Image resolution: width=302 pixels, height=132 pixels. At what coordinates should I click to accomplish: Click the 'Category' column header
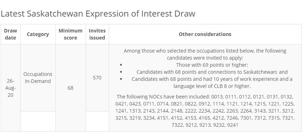pyautogui.click(x=38, y=34)
